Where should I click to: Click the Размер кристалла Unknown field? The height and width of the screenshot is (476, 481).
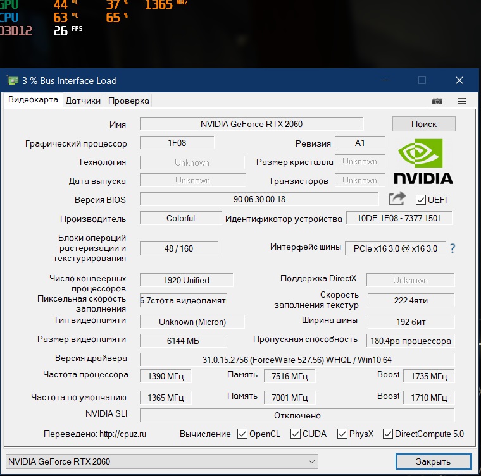[360, 161]
